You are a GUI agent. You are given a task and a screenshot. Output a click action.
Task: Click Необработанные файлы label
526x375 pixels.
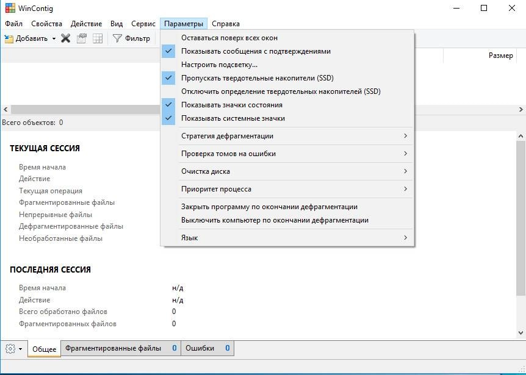point(61,238)
